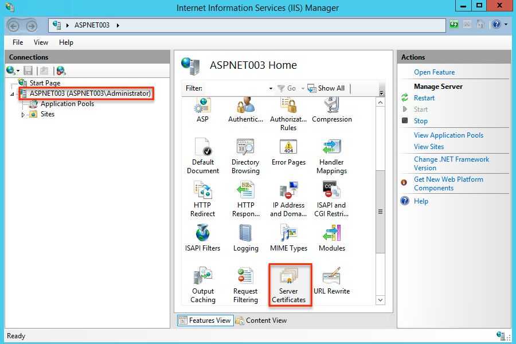Open the Compression feature
The image size is (516, 344).
(x=332, y=110)
